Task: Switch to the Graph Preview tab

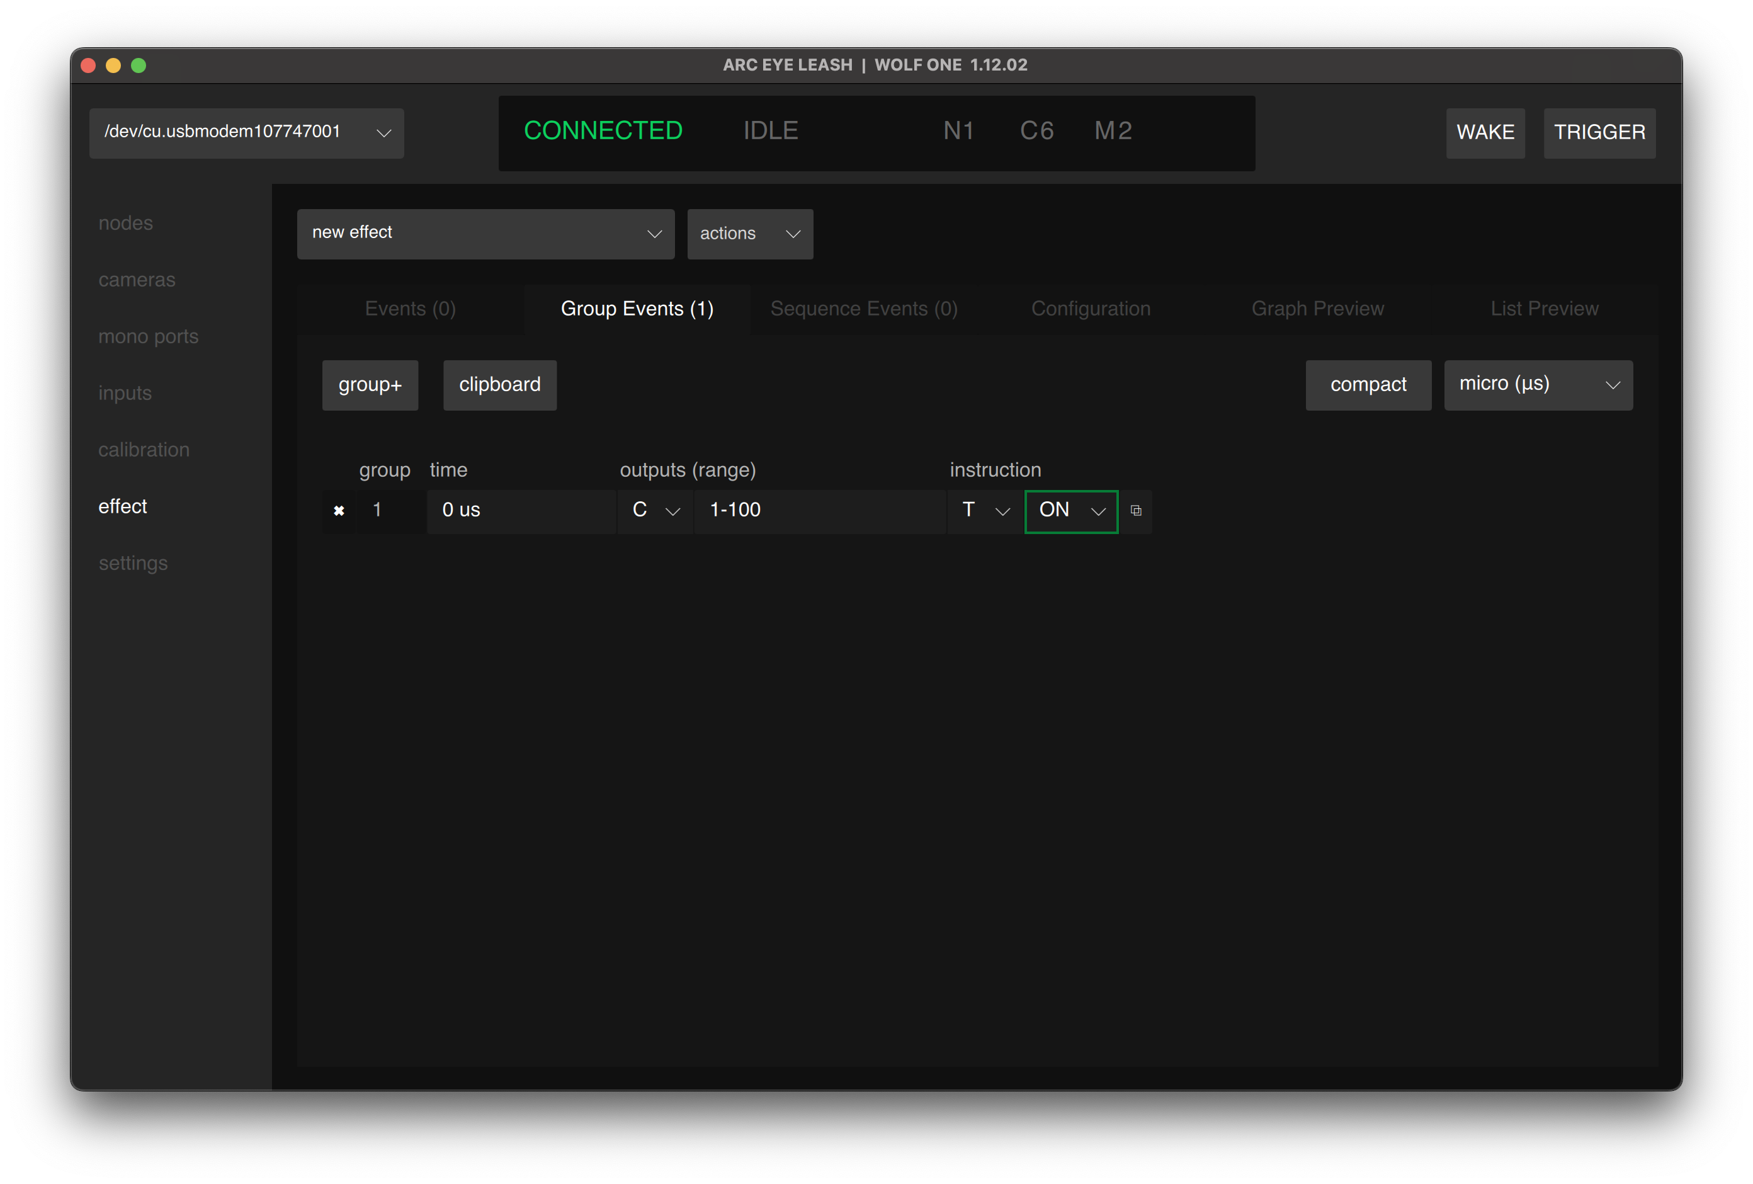Action: click(x=1317, y=309)
